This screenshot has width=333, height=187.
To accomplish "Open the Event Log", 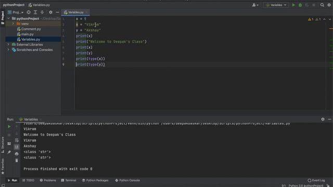I will pyautogui.click(x=316, y=180).
